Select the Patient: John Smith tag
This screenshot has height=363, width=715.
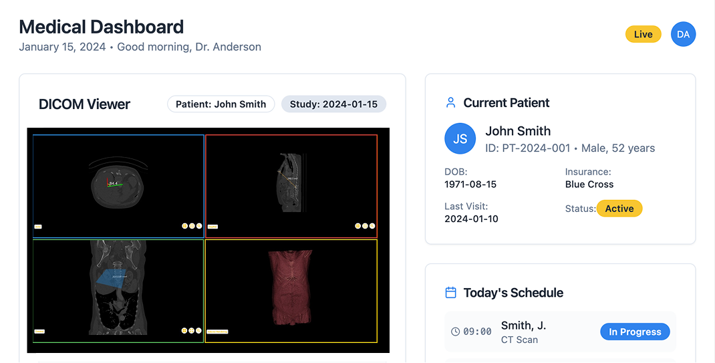[221, 104]
